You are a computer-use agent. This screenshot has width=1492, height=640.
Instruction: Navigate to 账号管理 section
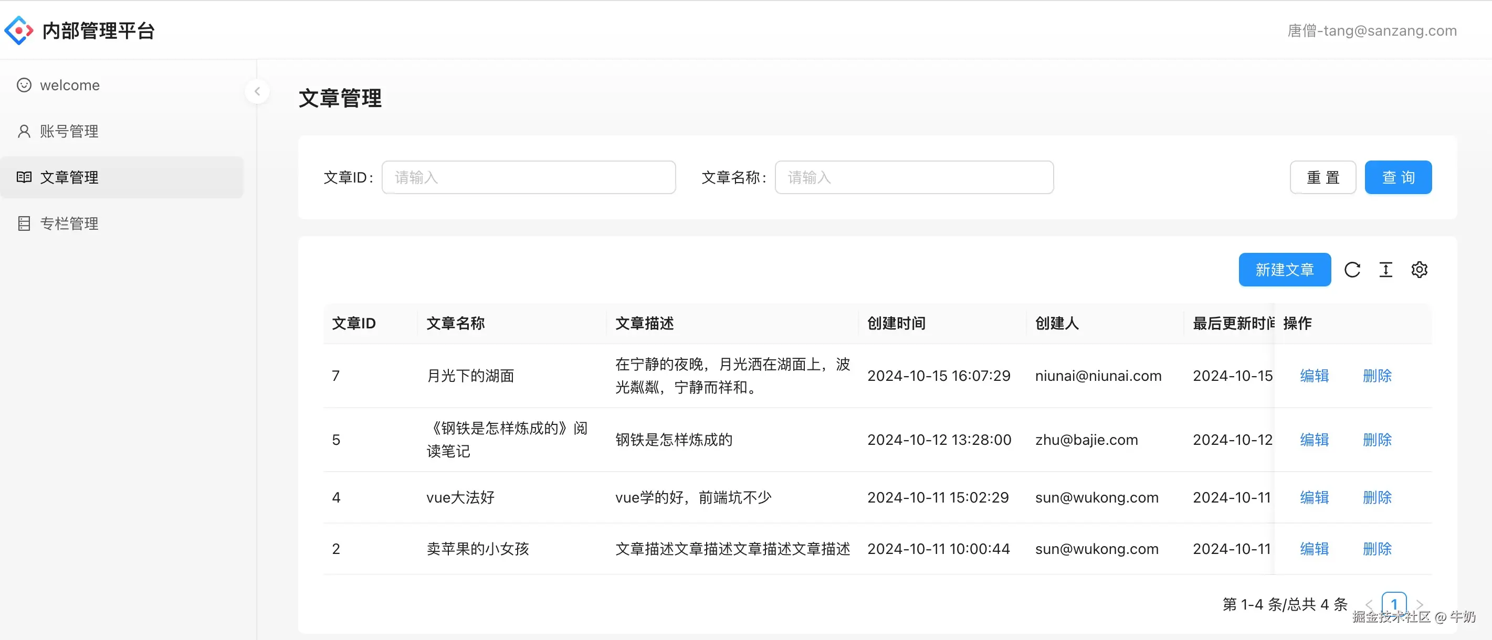pyautogui.click(x=69, y=131)
